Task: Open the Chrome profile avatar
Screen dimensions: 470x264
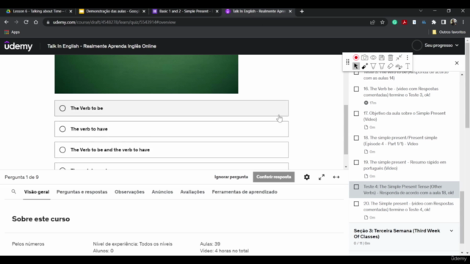Action: click(453, 22)
